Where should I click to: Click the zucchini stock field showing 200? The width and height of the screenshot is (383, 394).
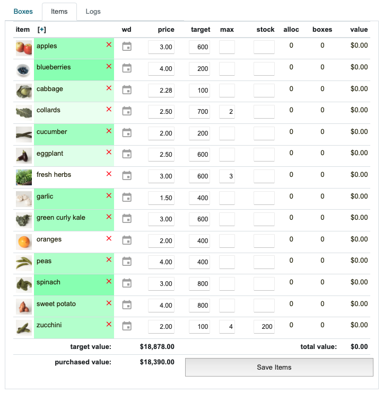264,327
